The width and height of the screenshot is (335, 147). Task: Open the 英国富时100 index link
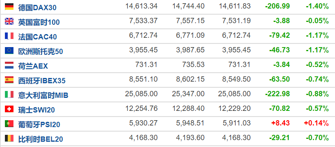39,22
